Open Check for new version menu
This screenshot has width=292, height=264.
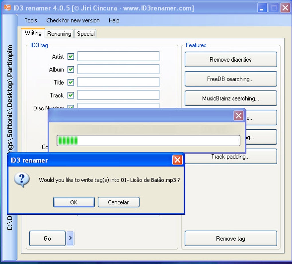[73, 20]
